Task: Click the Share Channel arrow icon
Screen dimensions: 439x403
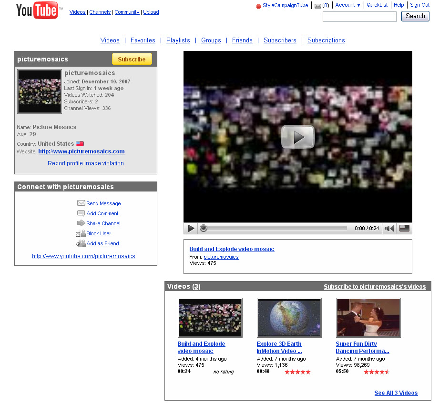Action: point(82,223)
